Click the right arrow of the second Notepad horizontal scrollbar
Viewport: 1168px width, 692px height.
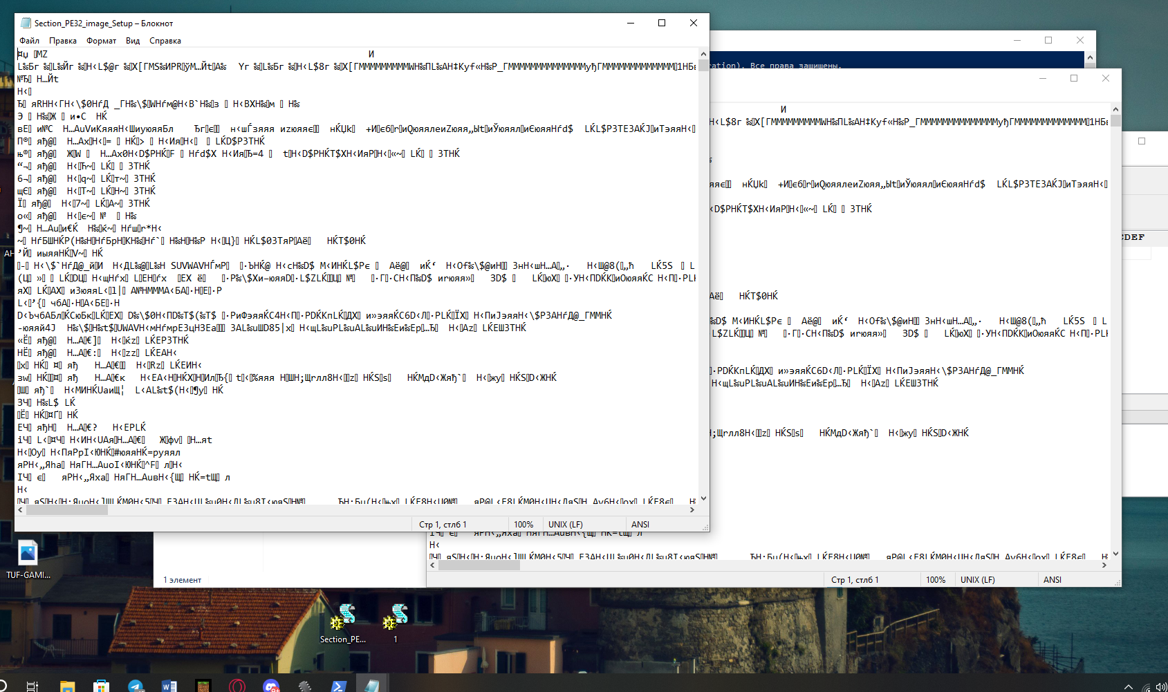click(x=1104, y=565)
